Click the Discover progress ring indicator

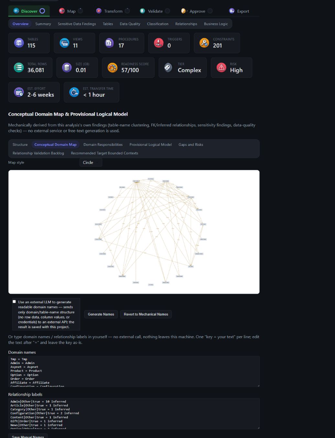tap(42, 11)
